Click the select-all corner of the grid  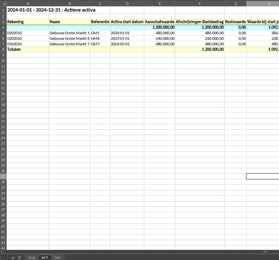click(x=3, y=3)
